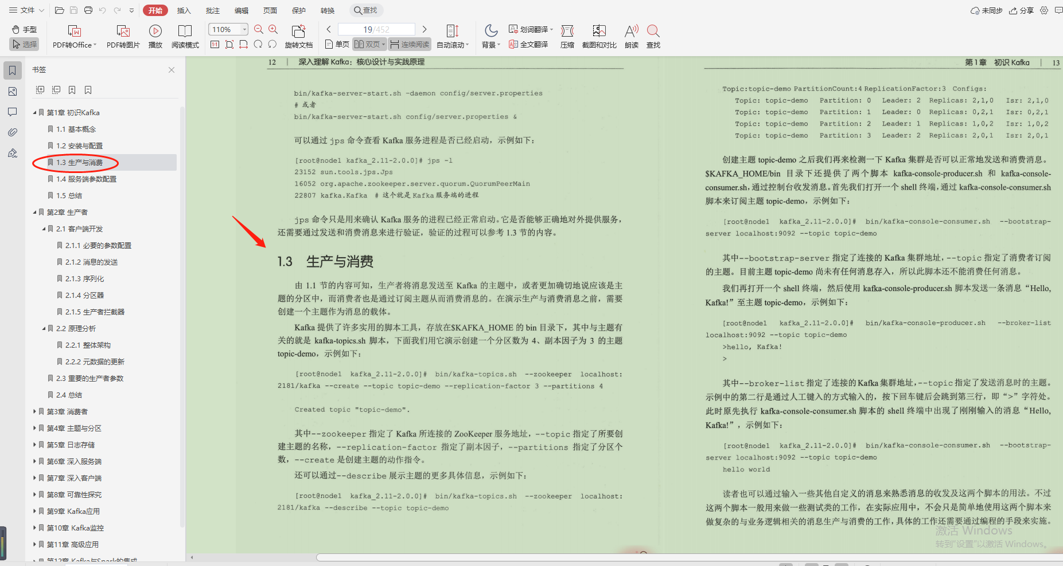Click 分享 share button
This screenshot has height=566, width=1063.
tap(1022, 10)
